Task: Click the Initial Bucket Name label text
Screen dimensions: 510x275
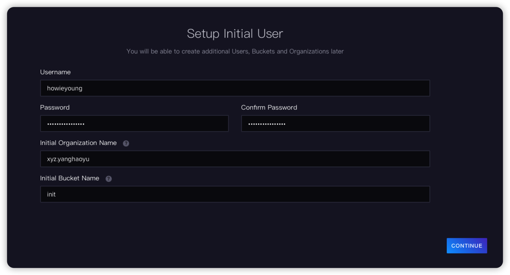Action: (69, 178)
